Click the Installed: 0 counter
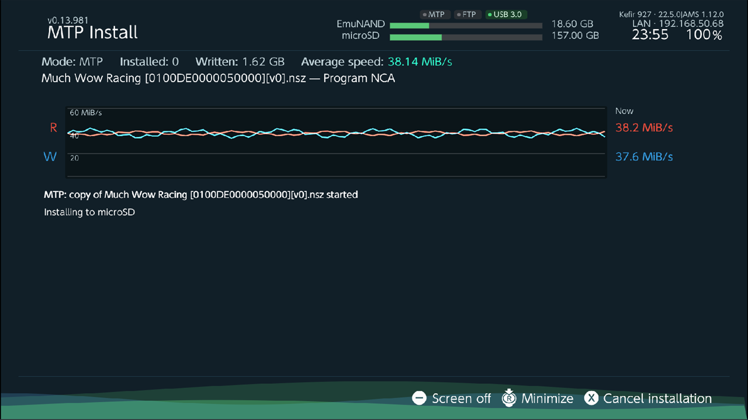The height and width of the screenshot is (420, 748). click(x=149, y=61)
